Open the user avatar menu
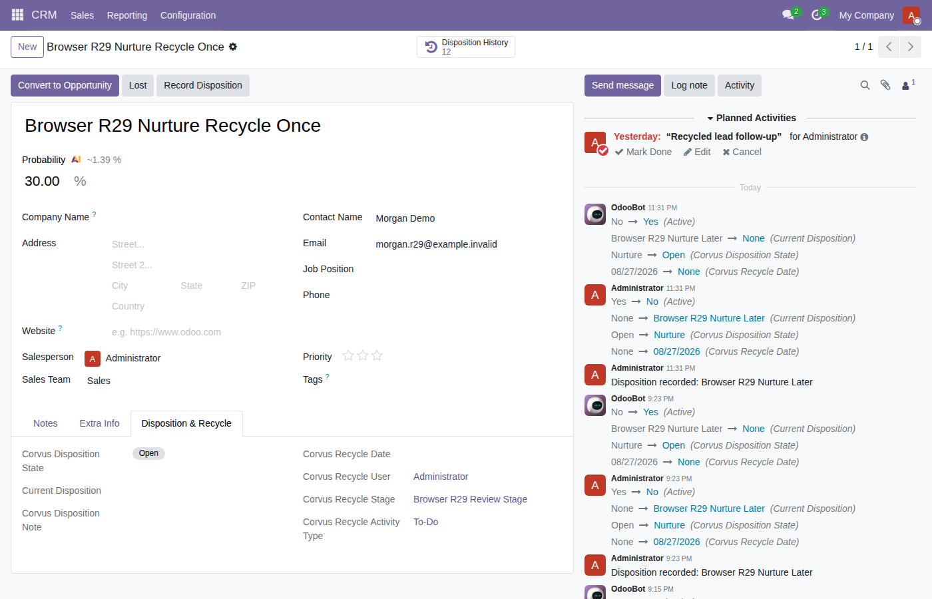Viewport: 932px width, 599px height. [x=911, y=15]
